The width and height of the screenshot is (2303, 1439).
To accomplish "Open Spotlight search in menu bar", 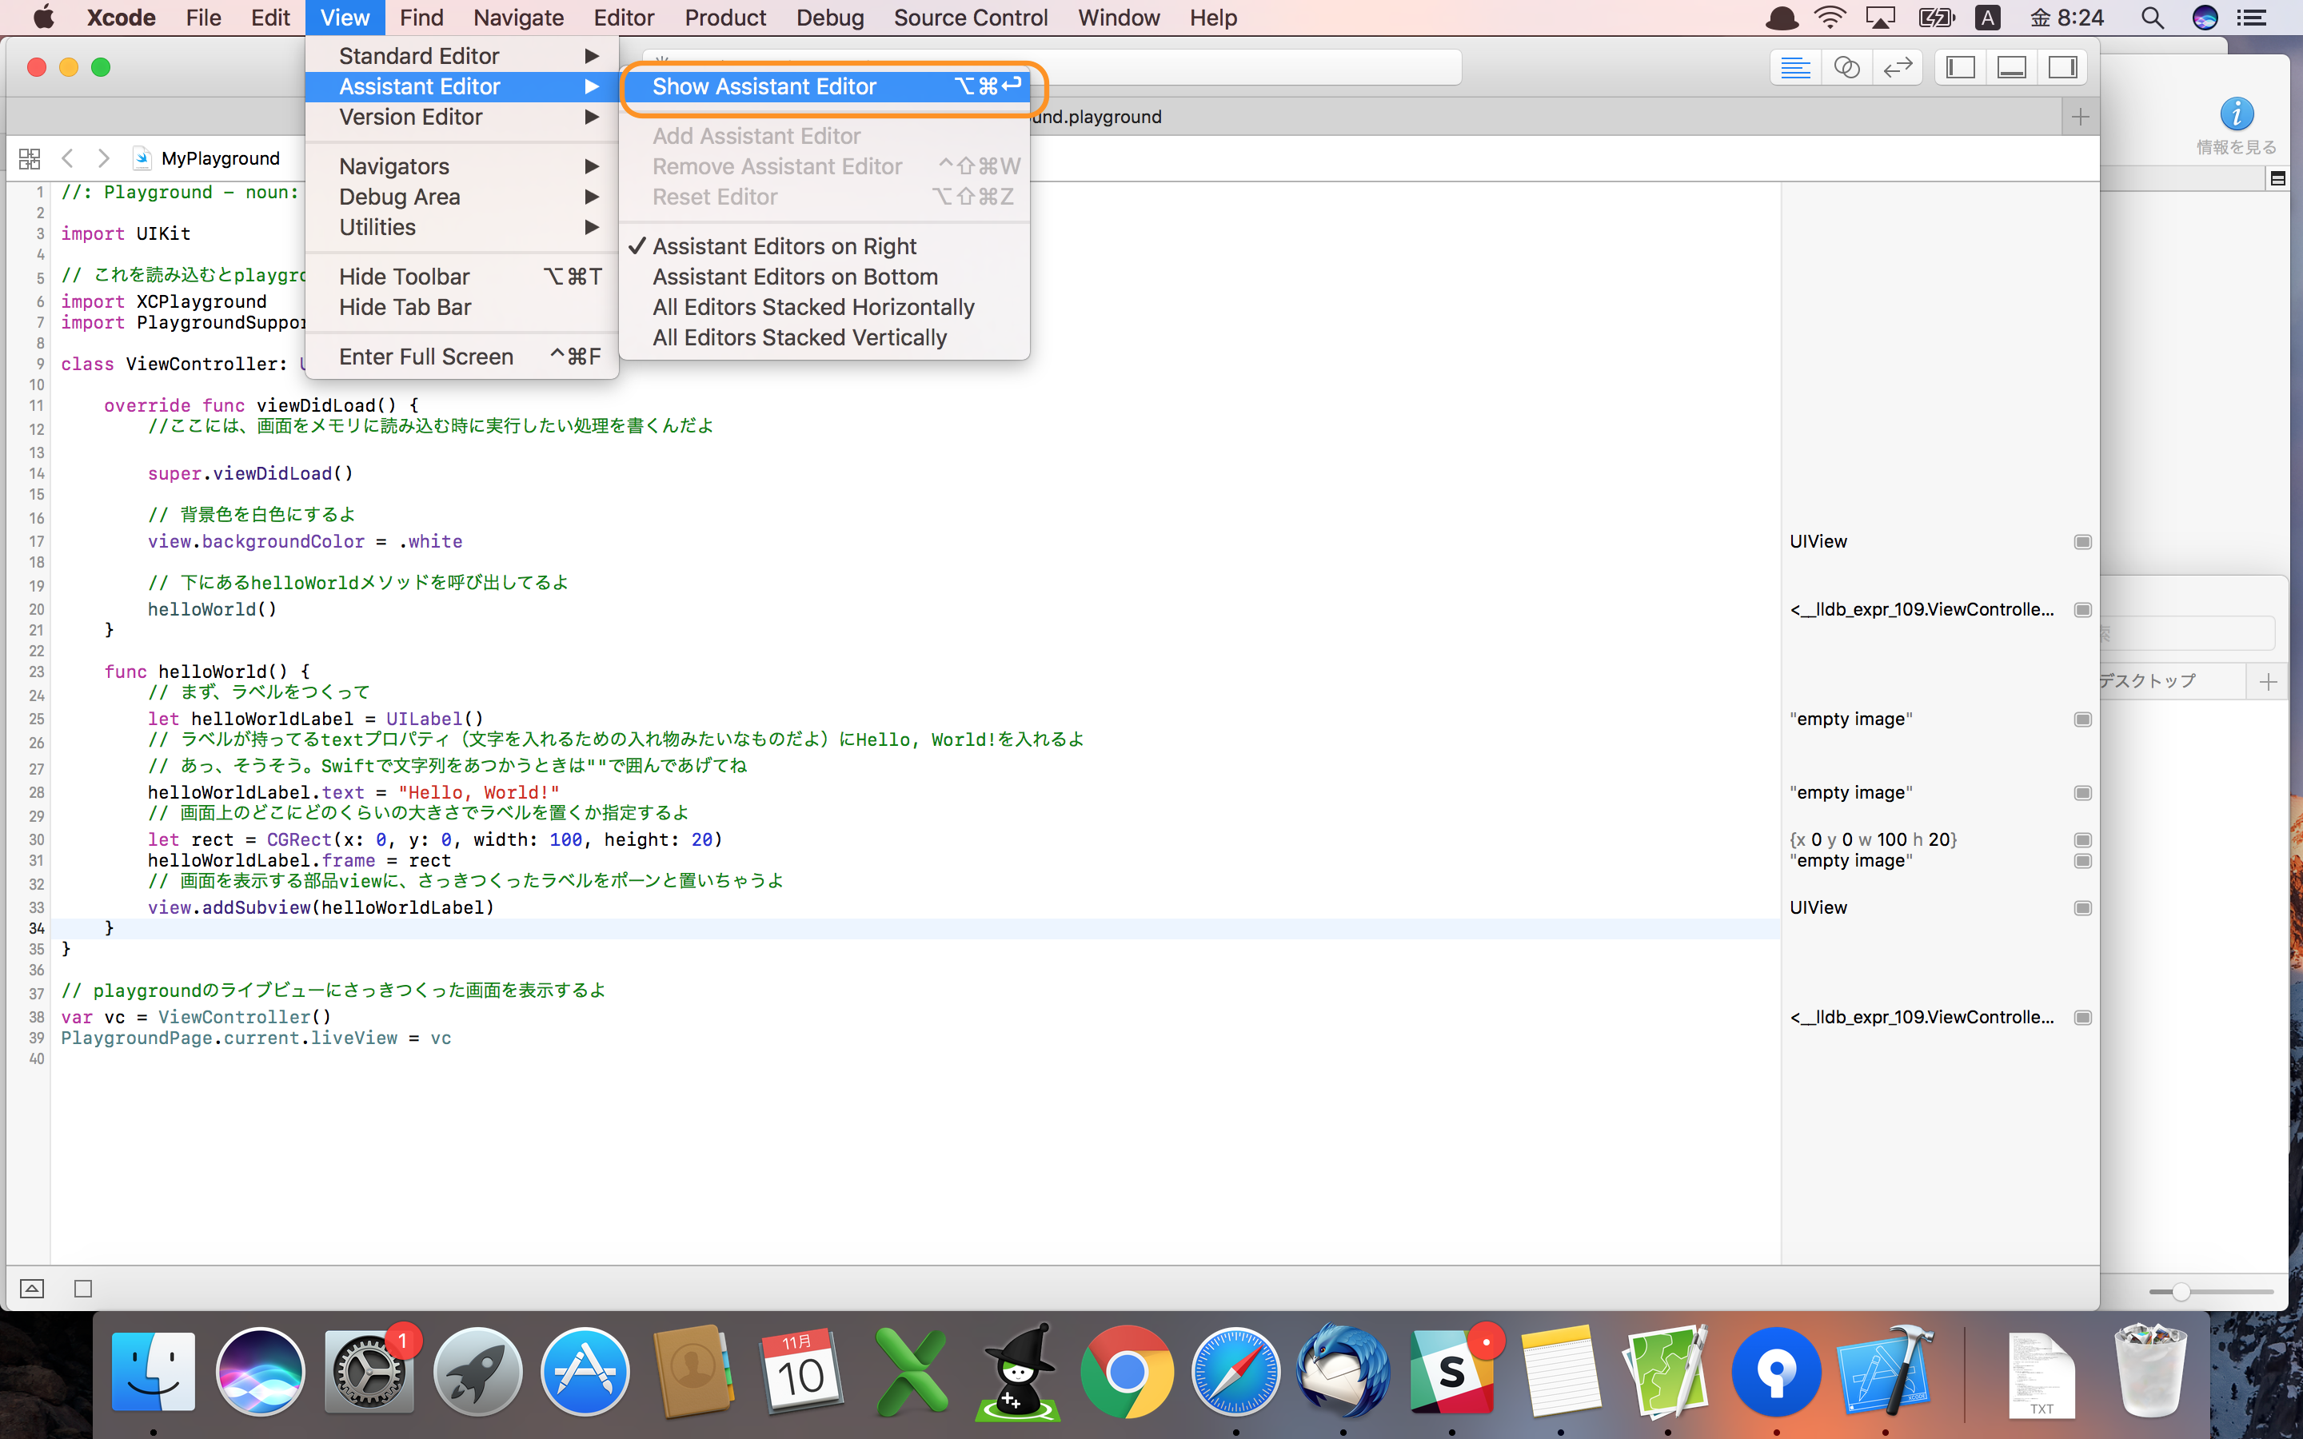I will (x=2152, y=18).
